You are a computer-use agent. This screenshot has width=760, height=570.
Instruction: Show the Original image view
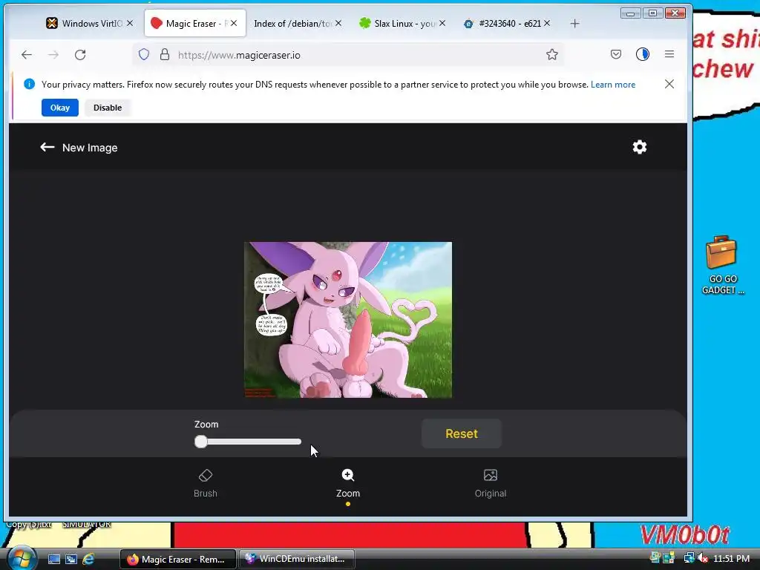click(x=490, y=483)
